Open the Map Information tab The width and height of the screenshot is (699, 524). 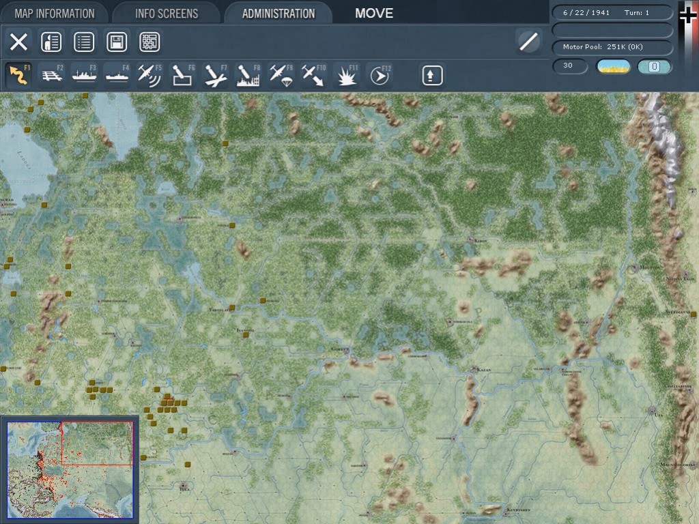55,14
